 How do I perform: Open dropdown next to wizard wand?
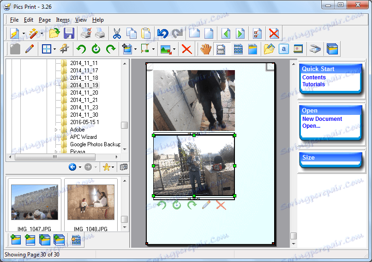[x=42, y=34]
